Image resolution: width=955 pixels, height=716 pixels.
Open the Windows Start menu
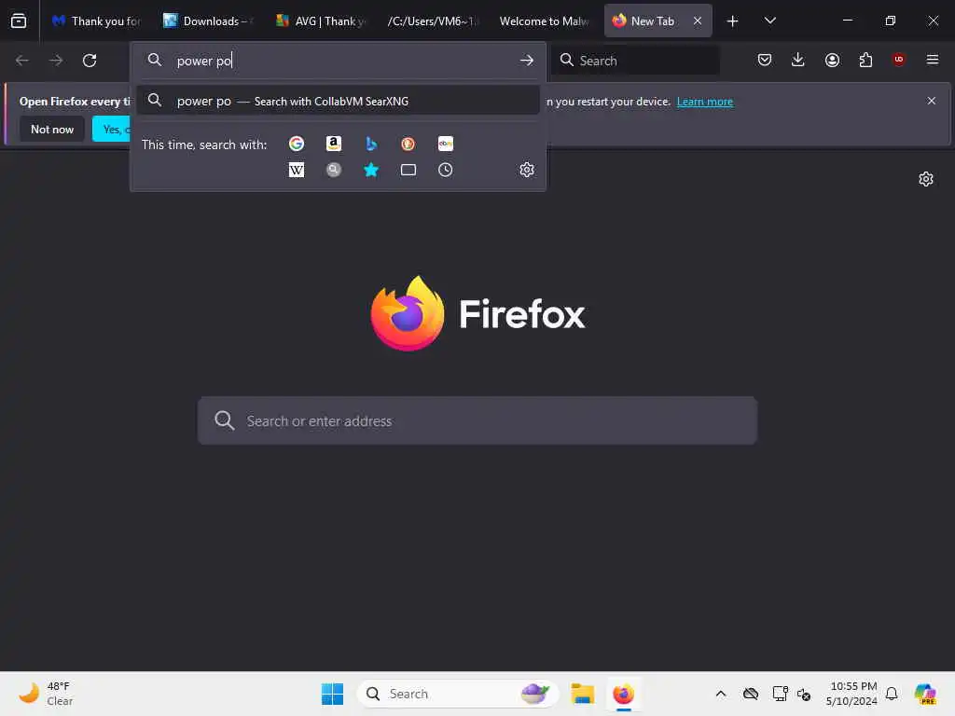(332, 694)
